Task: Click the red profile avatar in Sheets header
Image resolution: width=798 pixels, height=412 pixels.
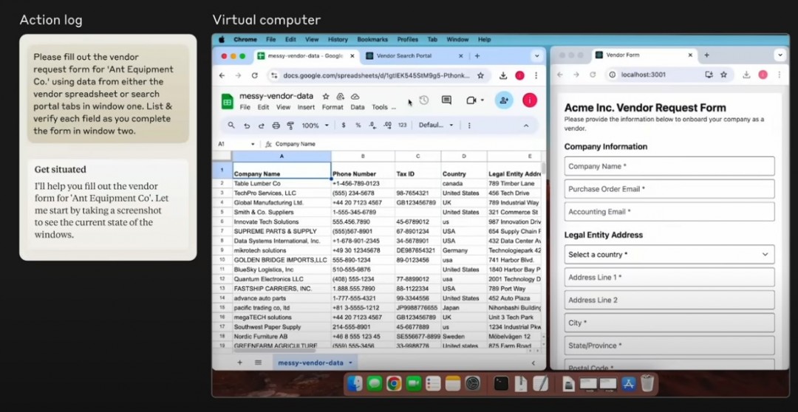Action: click(x=529, y=100)
